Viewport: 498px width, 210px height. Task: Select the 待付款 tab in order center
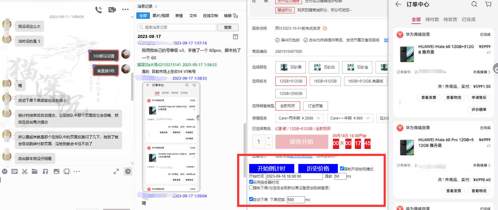[x=432, y=19]
